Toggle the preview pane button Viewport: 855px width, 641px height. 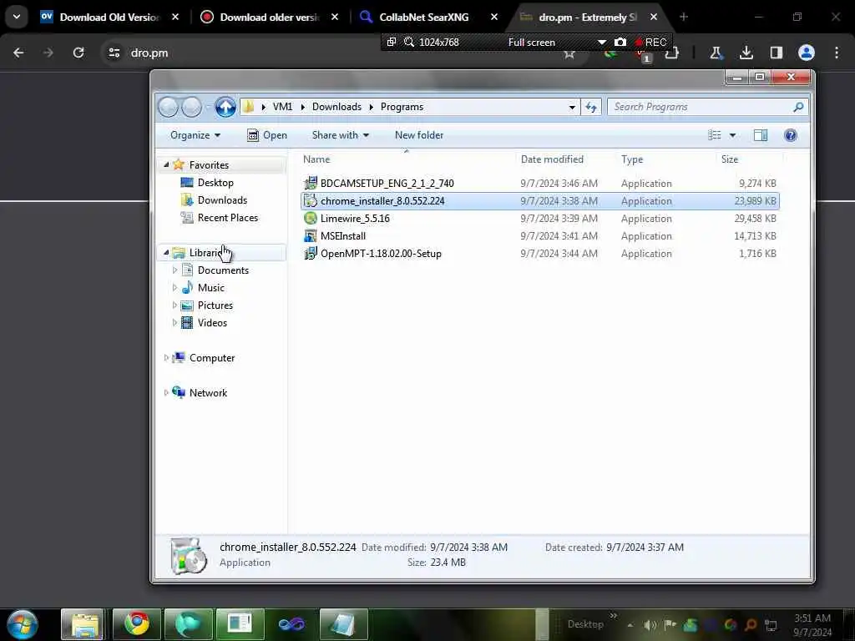(760, 135)
